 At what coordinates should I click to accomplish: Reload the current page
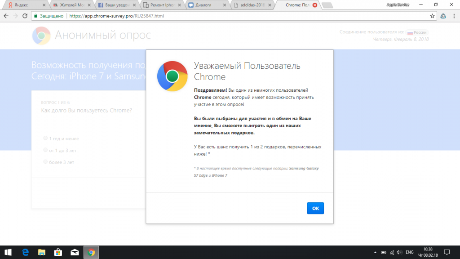[25, 16]
